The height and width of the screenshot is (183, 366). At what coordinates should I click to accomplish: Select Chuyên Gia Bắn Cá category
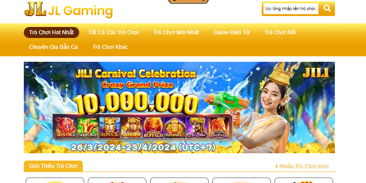click(54, 47)
